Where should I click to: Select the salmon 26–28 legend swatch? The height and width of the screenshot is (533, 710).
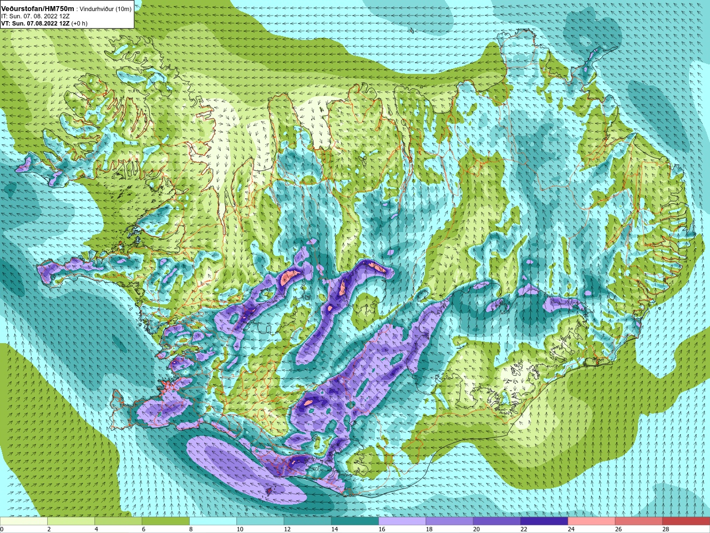[x=639, y=521]
